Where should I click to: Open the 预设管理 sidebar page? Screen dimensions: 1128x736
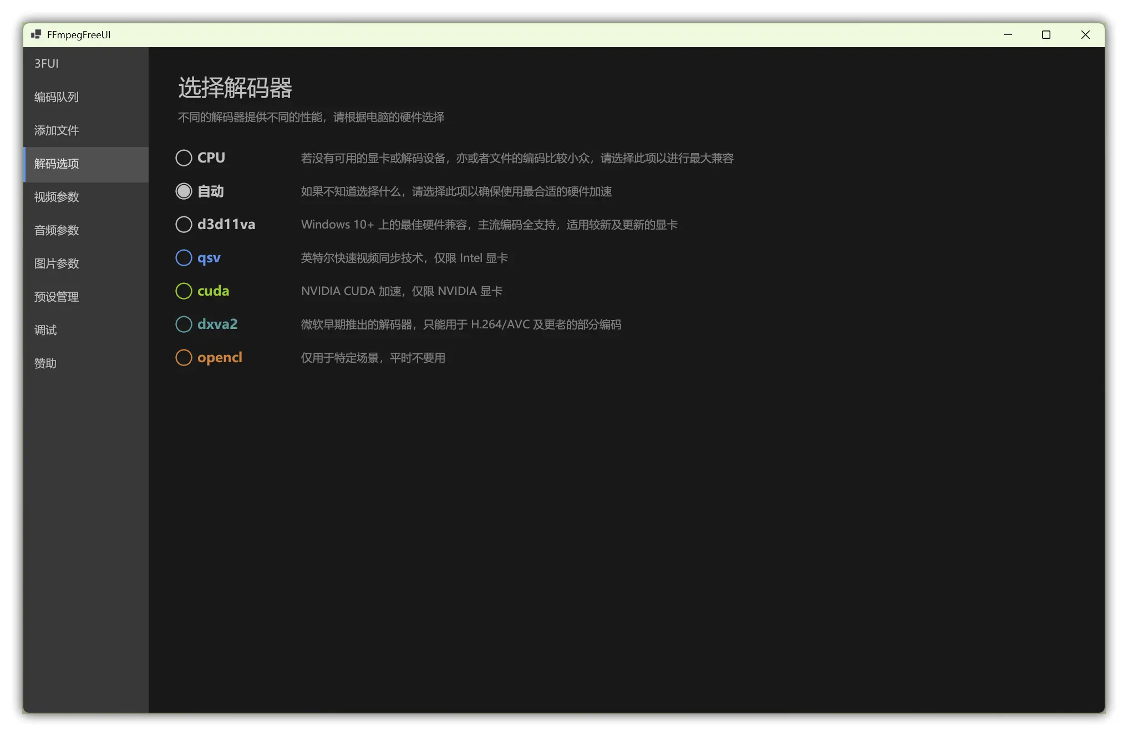(86, 297)
